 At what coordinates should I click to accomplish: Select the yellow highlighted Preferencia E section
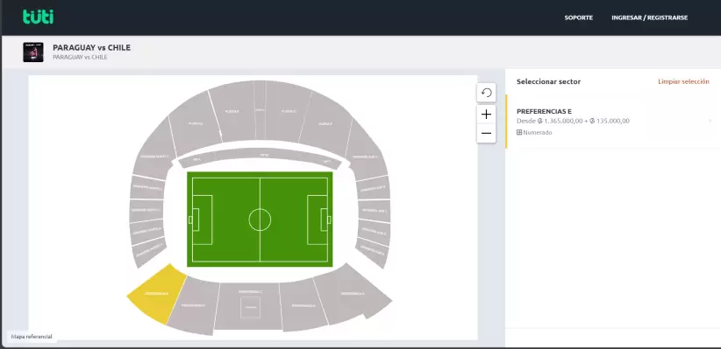click(x=156, y=294)
